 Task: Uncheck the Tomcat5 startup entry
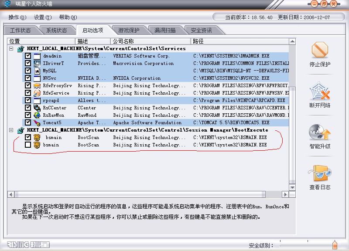pos(28,122)
